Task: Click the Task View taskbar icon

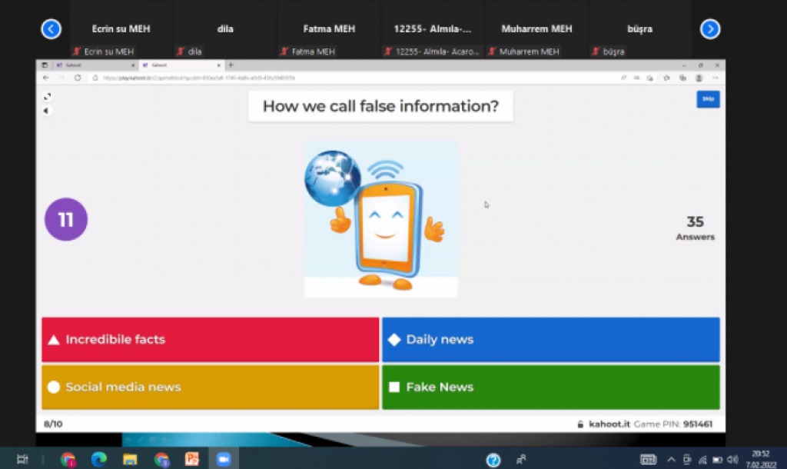Action: coord(22,459)
